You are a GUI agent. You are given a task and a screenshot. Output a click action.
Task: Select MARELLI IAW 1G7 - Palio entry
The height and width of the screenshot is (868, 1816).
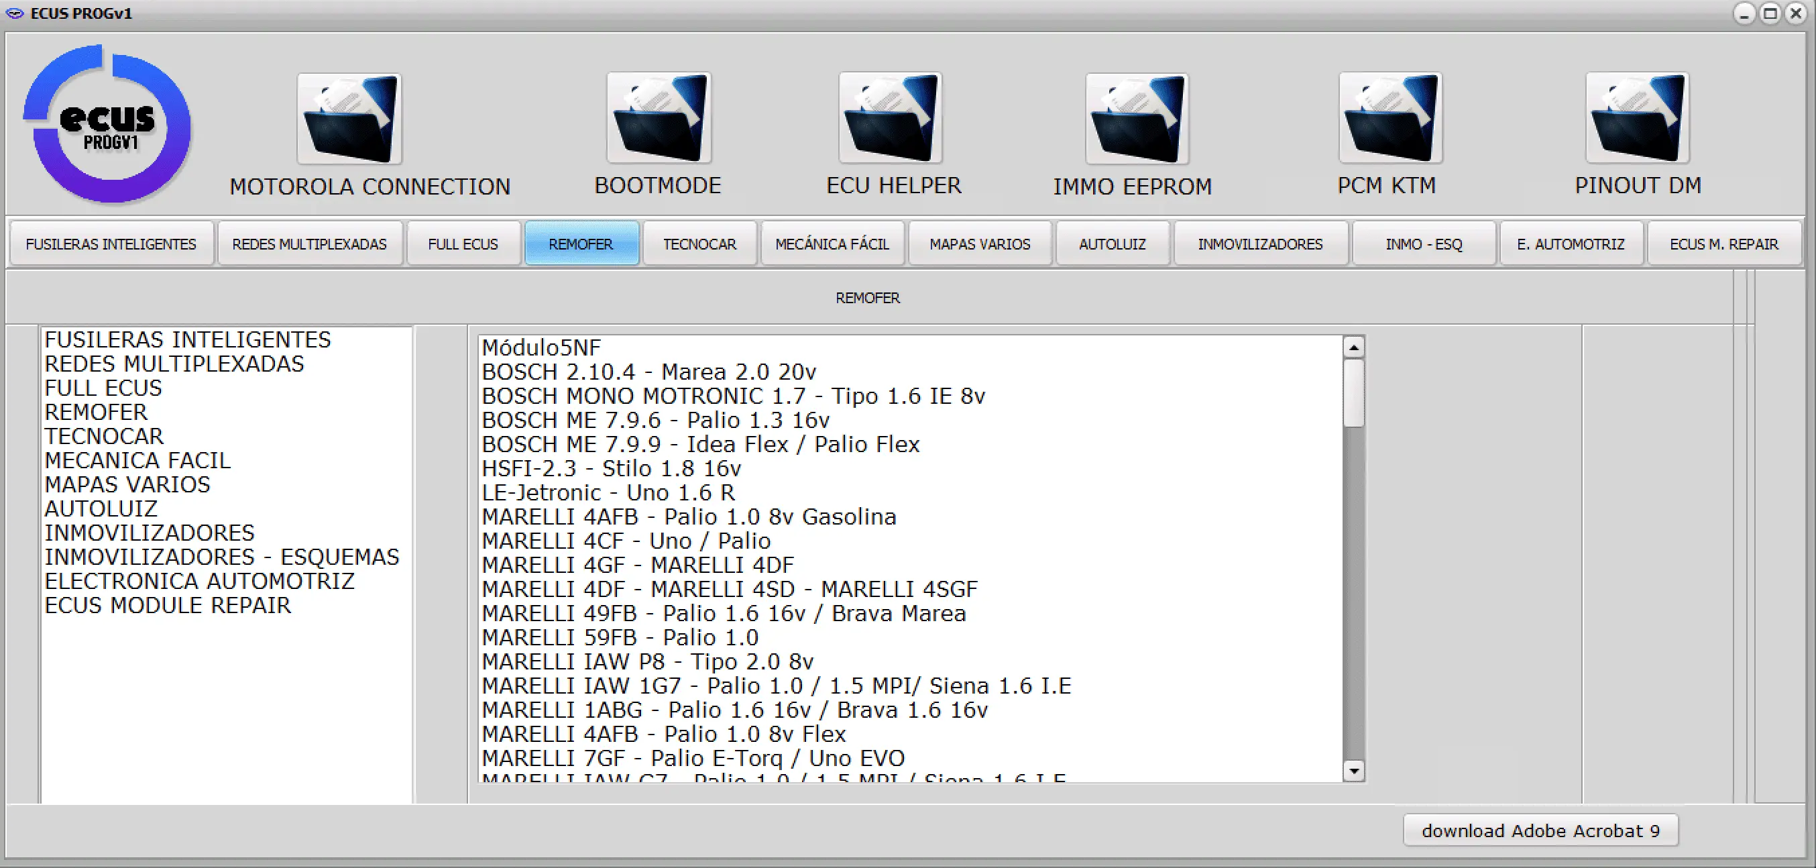pos(776,686)
